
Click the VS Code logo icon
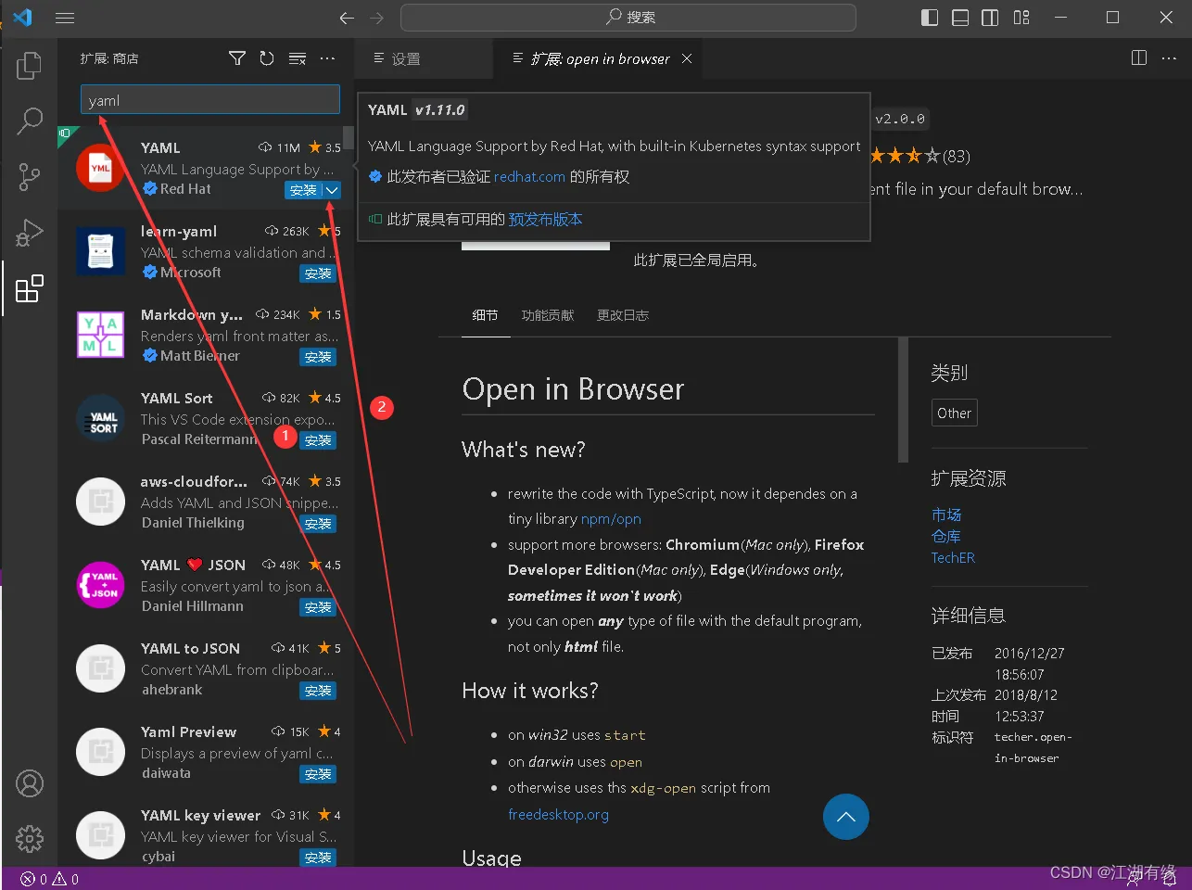point(22,18)
